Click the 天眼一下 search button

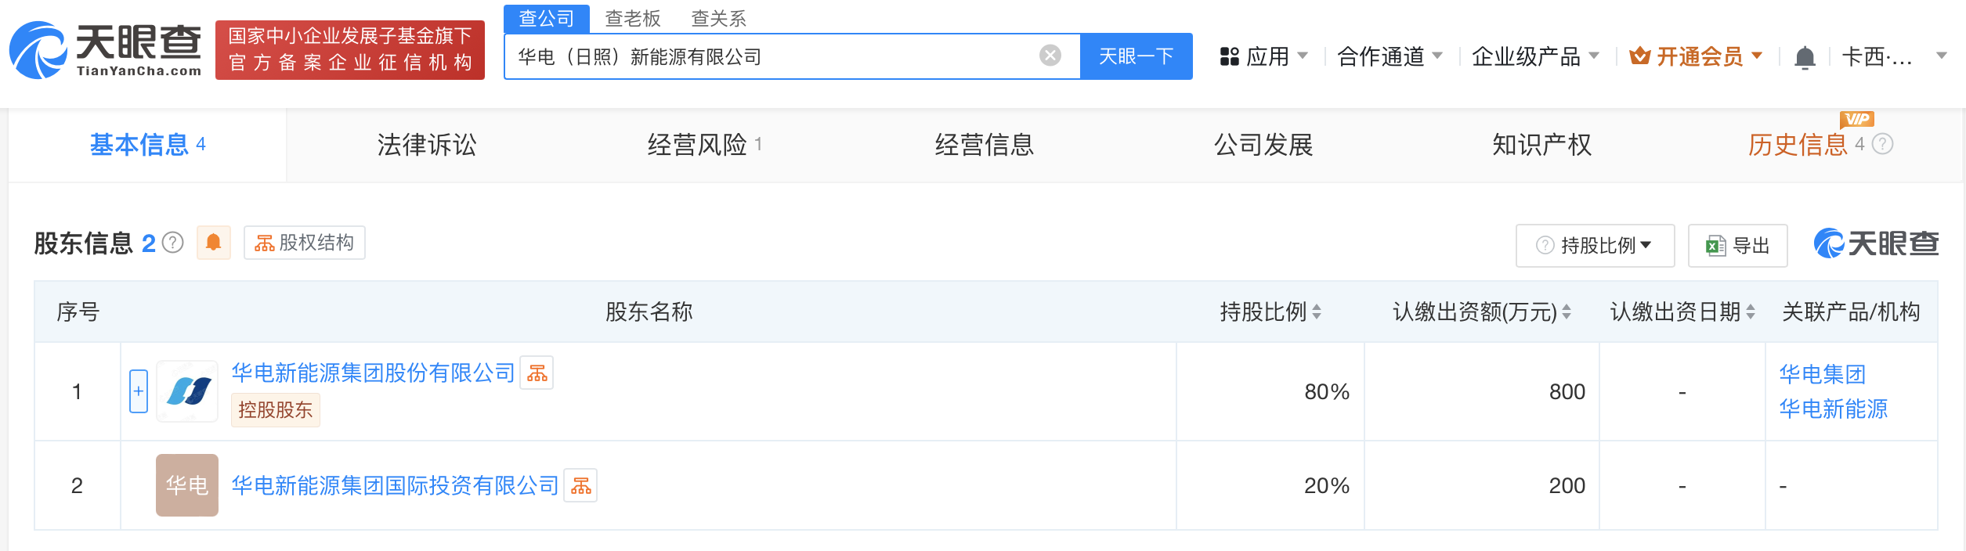[1136, 56]
